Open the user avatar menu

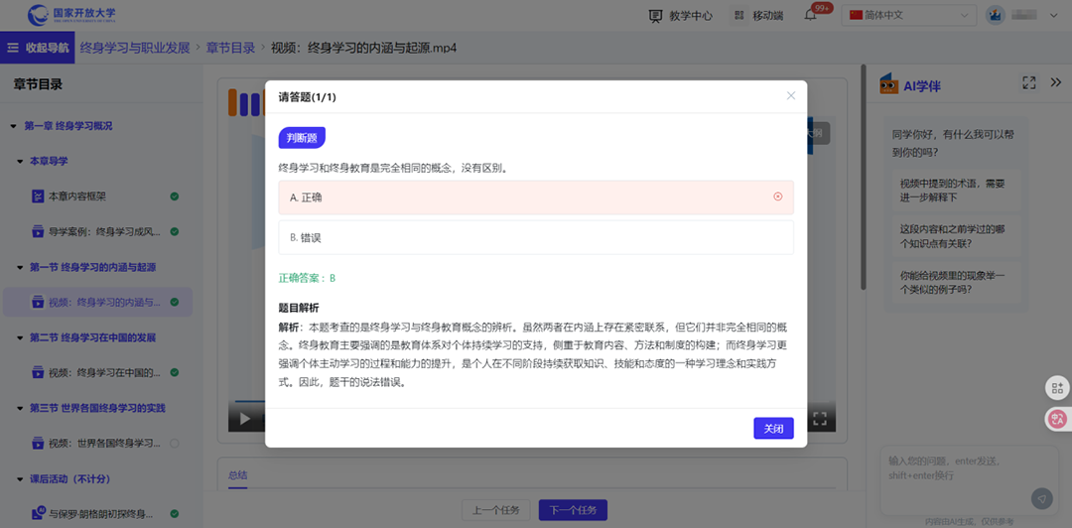click(x=995, y=15)
